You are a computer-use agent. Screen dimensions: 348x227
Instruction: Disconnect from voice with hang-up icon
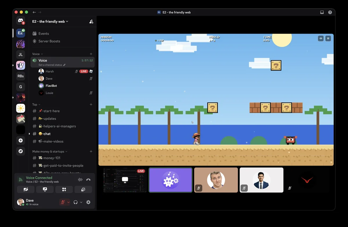point(88,180)
